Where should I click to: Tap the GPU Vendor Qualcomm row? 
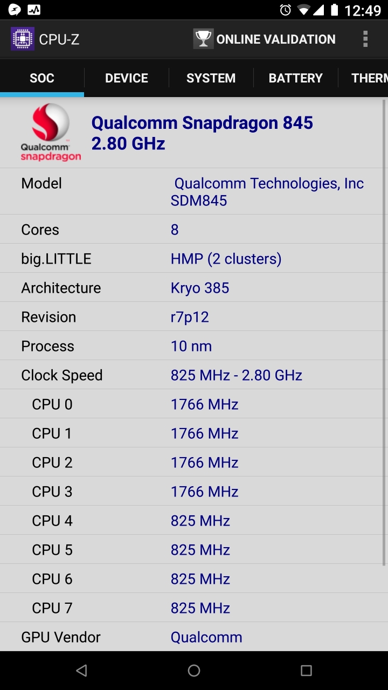194,637
